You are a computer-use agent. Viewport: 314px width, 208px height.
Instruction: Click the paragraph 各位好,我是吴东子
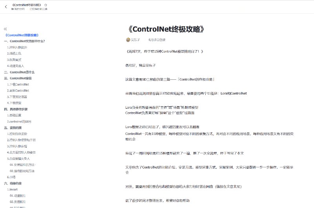click(x=141, y=65)
